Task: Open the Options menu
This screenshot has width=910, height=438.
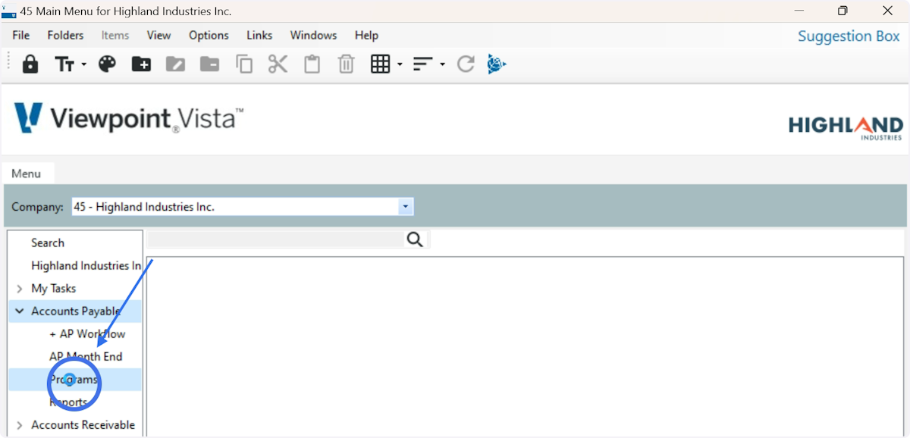Action: pos(209,36)
